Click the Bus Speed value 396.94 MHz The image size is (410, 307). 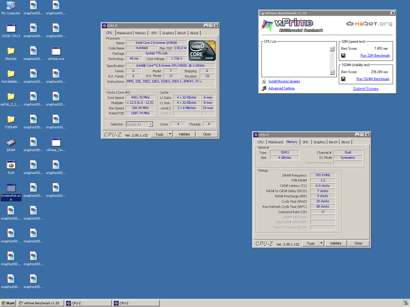140,108
